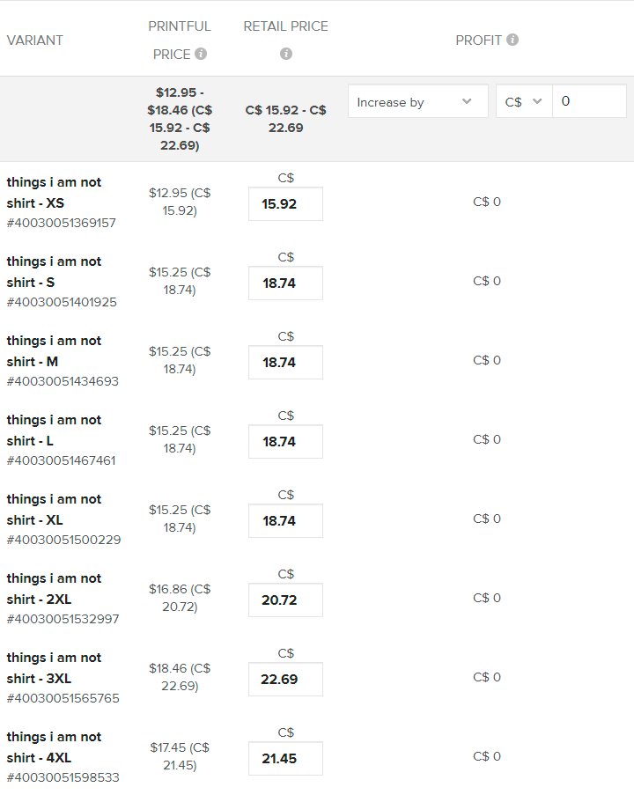Edit the 4XL retail price 21.45
The height and width of the screenshot is (802, 634).
click(285, 759)
